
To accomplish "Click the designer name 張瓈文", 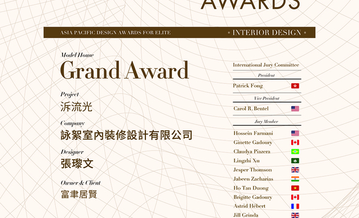I will [77, 164].
